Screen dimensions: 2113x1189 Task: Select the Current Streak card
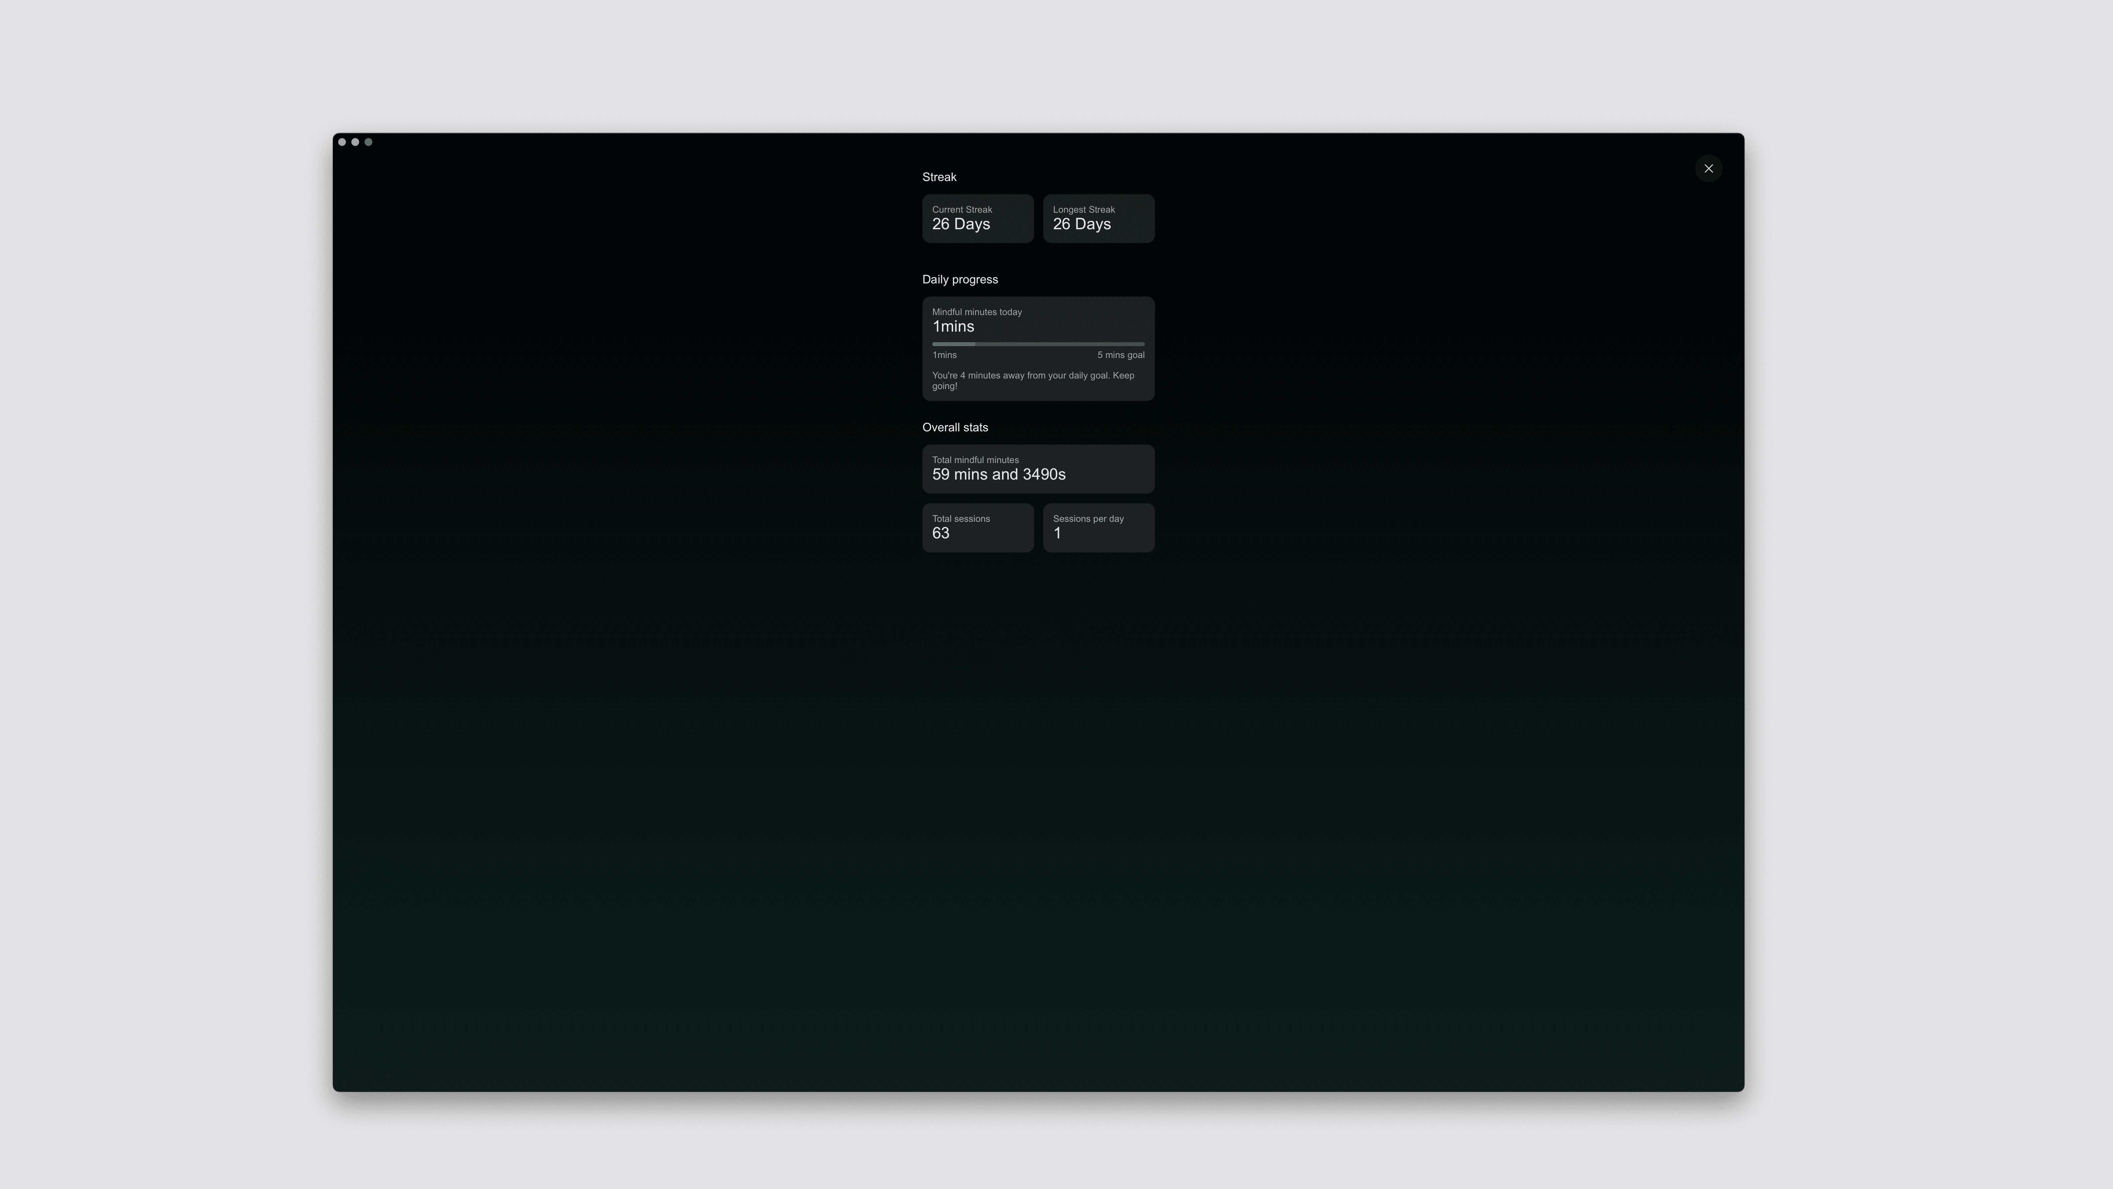click(x=977, y=218)
